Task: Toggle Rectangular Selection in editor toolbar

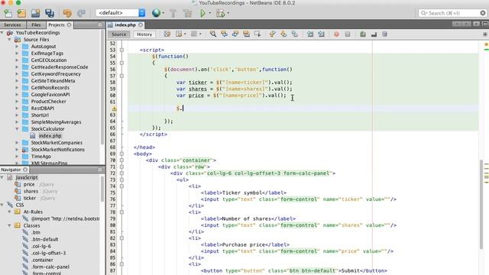Action: [x=257, y=34]
